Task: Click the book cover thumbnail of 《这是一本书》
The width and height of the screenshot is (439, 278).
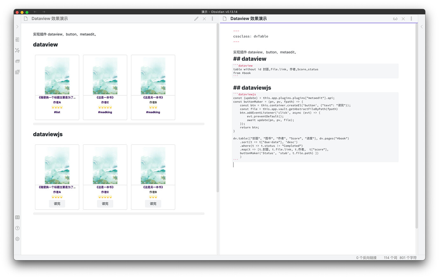Action: click(x=105, y=75)
